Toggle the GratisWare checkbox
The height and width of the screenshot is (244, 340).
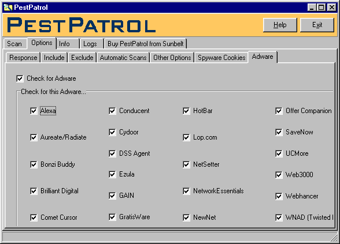(x=112, y=217)
